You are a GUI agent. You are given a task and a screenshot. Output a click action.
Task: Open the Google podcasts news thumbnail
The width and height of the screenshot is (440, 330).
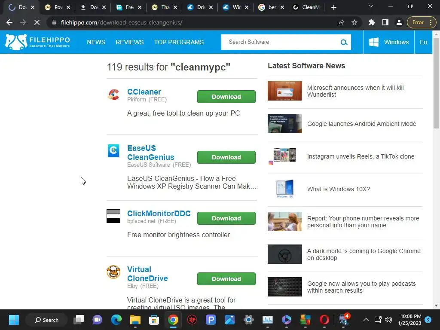[x=284, y=287]
